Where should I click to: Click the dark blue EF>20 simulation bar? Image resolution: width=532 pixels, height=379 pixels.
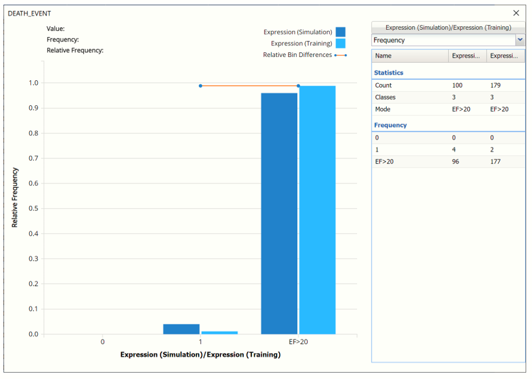point(279,213)
